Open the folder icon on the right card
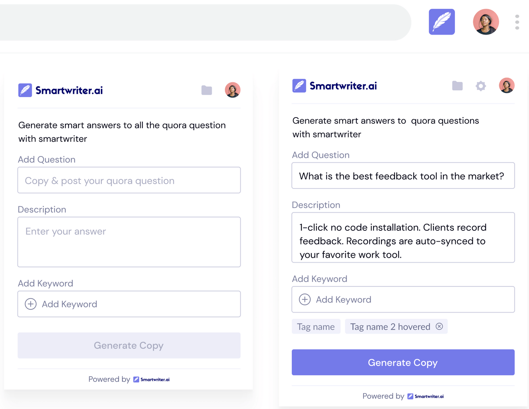 [457, 86]
